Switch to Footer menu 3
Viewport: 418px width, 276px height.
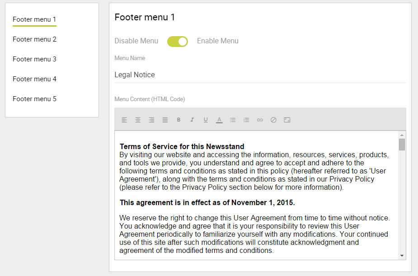pos(35,59)
